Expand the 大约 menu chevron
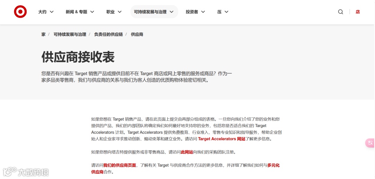The height and width of the screenshot is (179, 375). [51, 12]
